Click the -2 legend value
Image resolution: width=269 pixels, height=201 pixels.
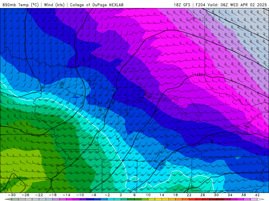(x=107, y=195)
